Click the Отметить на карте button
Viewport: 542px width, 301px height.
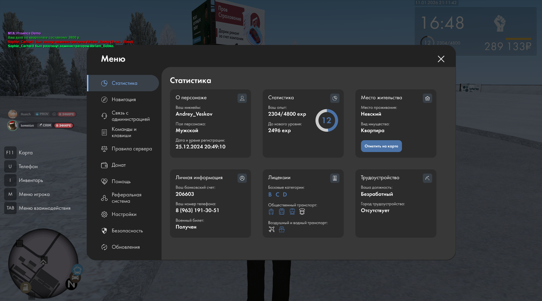point(381,146)
